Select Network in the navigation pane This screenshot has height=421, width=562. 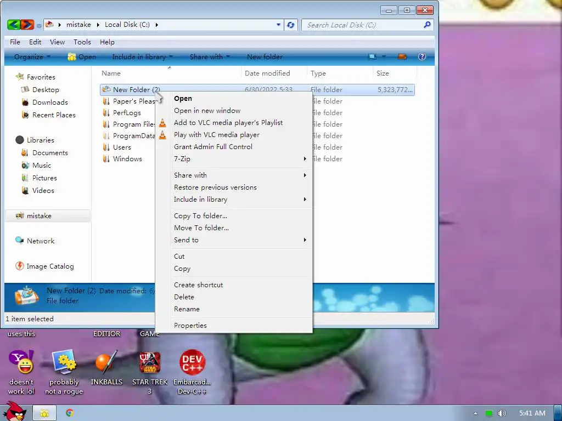[41, 241]
